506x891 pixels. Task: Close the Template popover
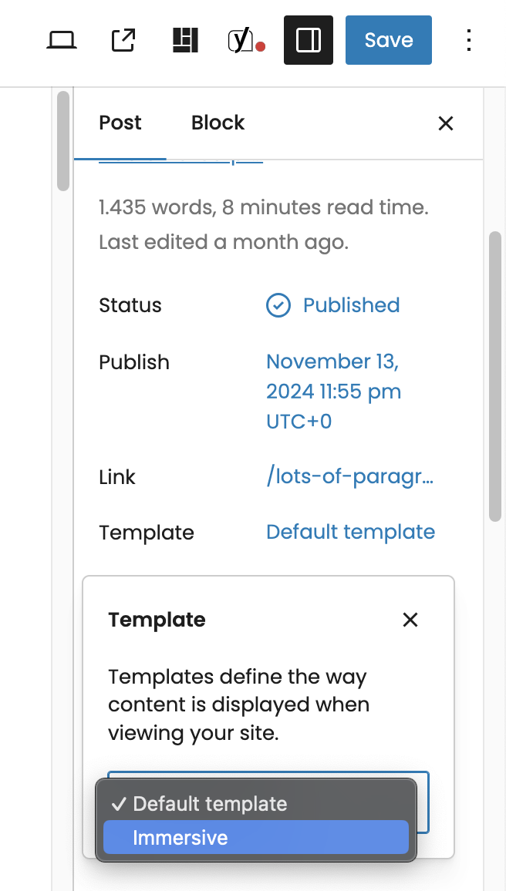[x=410, y=620]
